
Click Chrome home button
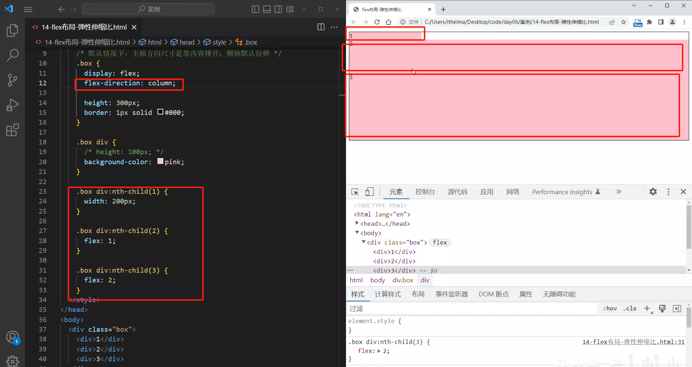(389, 22)
